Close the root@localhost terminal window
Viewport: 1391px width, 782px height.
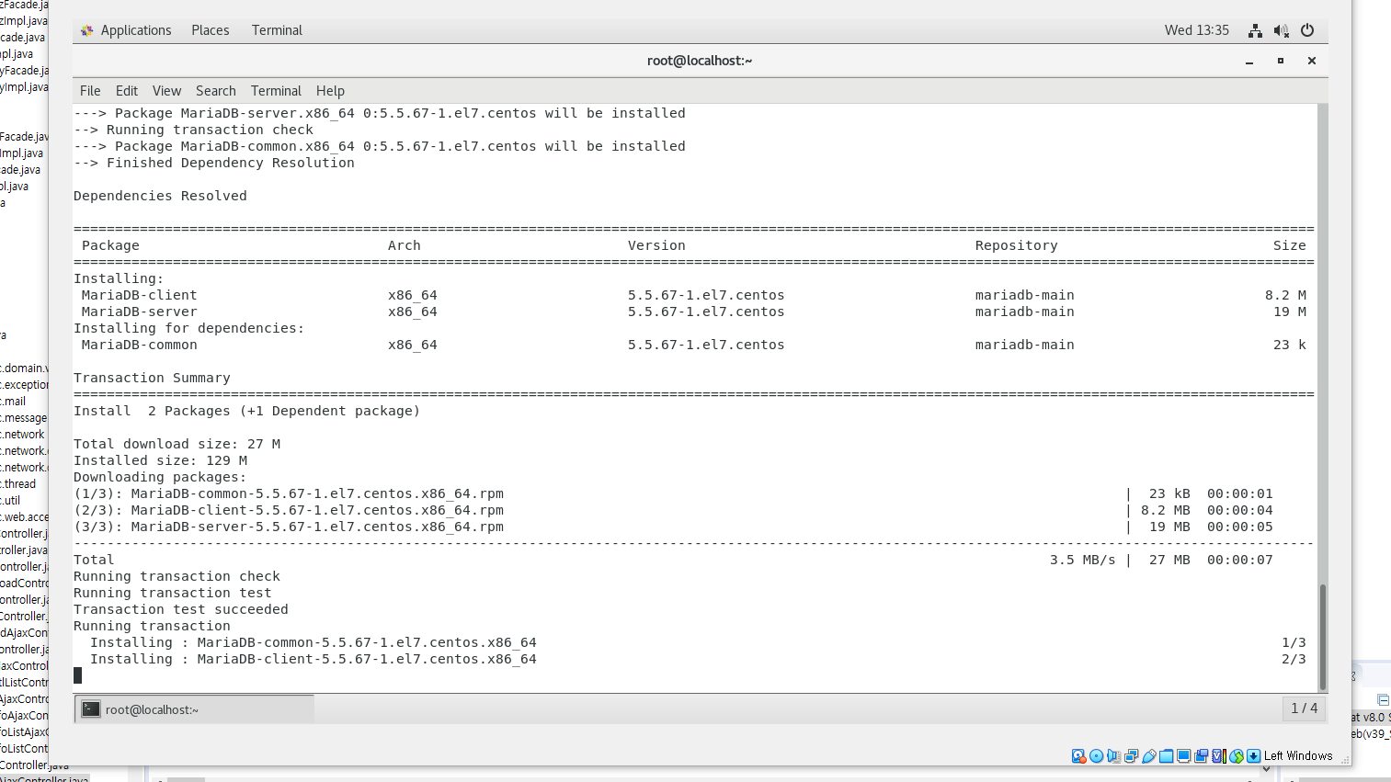pos(1312,61)
